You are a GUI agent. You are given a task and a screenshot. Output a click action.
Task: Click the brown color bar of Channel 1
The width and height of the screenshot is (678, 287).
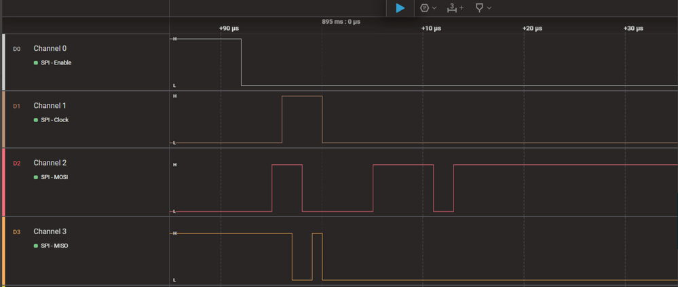point(3,119)
